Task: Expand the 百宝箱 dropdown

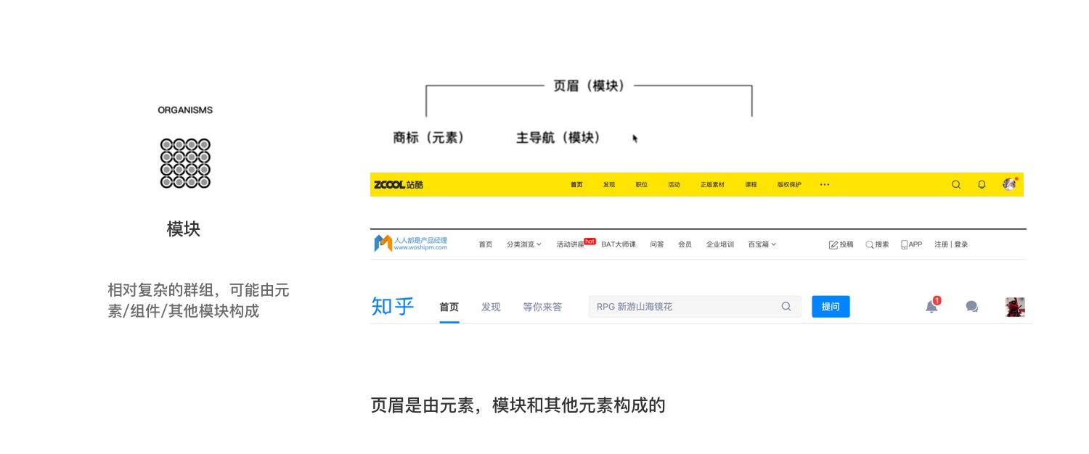Action: tap(762, 244)
